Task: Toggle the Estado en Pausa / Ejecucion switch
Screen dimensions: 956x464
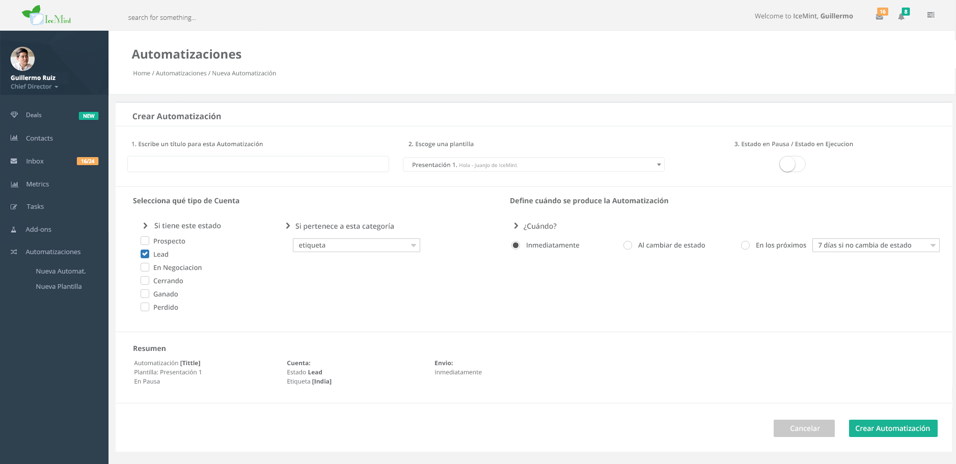Action: pos(792,165)
